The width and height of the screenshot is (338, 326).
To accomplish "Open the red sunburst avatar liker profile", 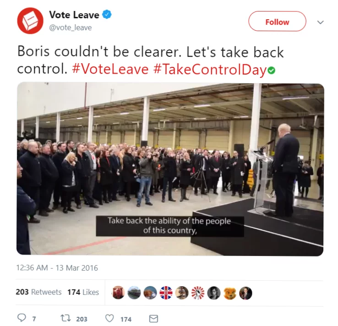I will [198, 293].
